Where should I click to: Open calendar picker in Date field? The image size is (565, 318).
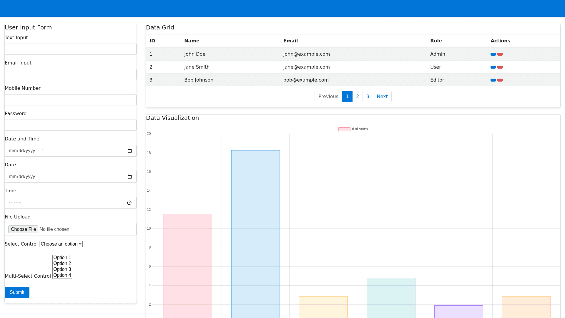point(130,177)
